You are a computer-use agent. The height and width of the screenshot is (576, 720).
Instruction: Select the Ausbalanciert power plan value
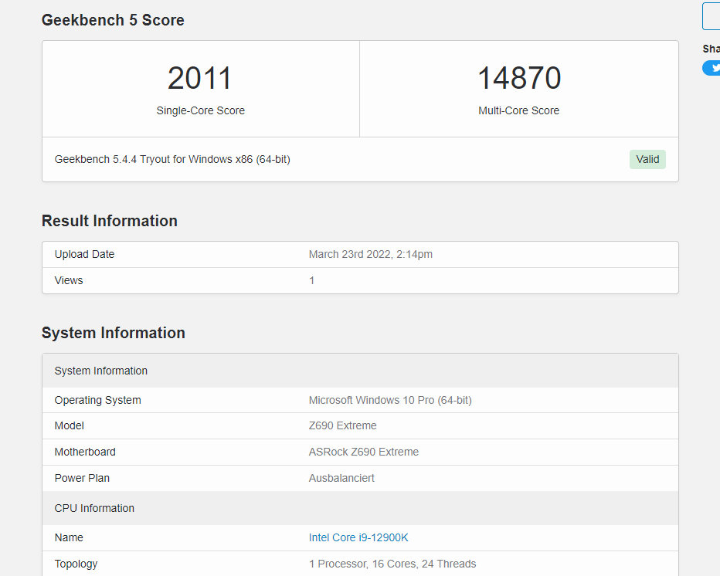(341, 478)
